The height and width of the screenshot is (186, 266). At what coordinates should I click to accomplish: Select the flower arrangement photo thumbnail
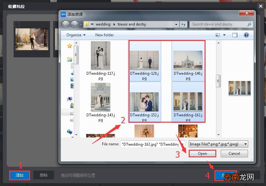pos(144,131)
